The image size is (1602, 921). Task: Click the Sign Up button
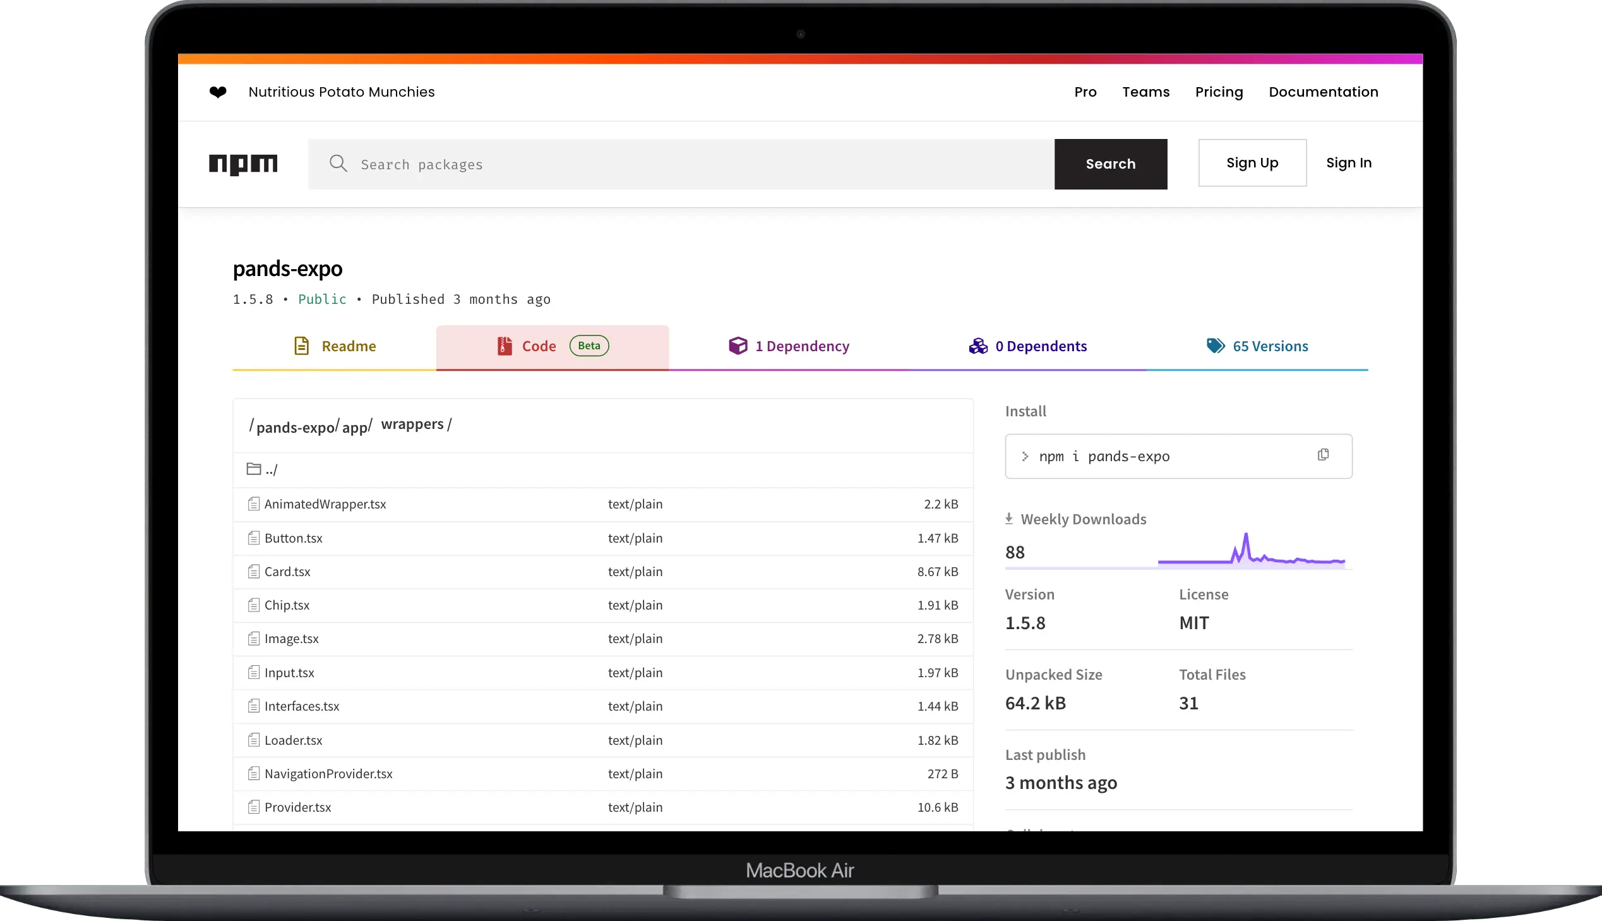[1252, 162]
